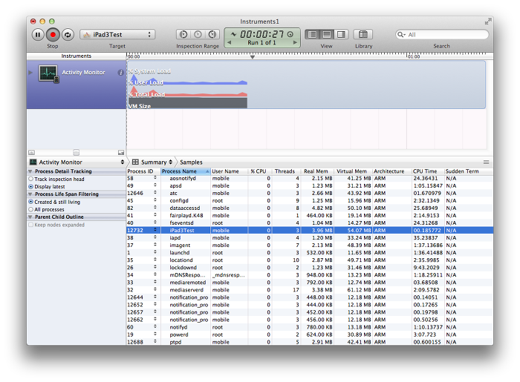520x382 pixels.
Task: Sort by Architecture column header
Action: (392, 171)
